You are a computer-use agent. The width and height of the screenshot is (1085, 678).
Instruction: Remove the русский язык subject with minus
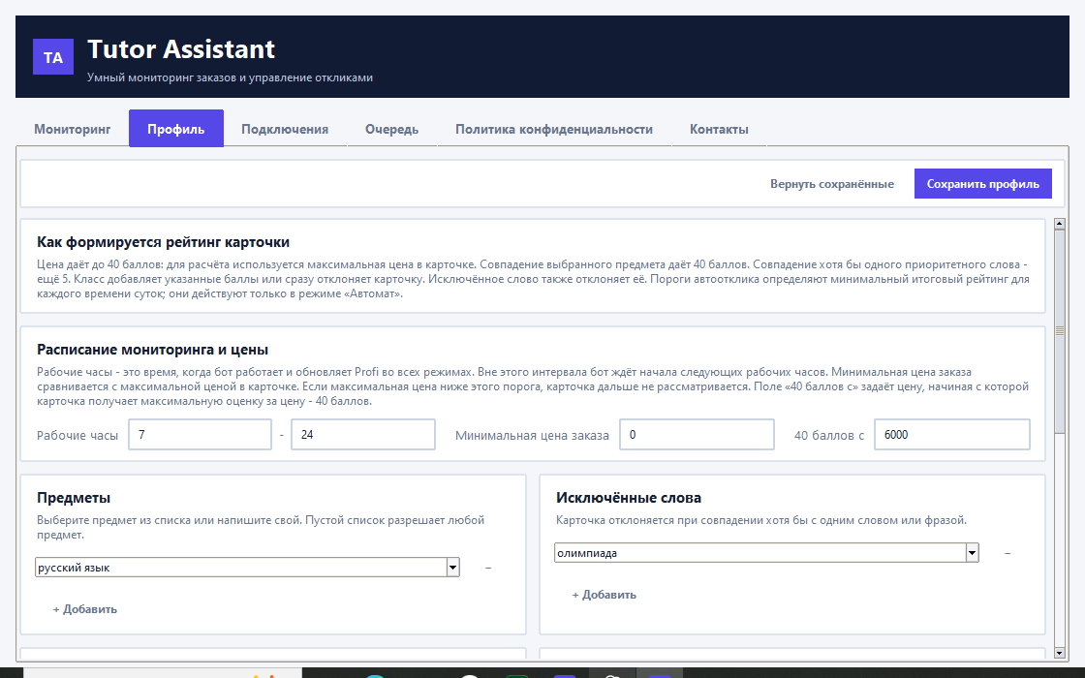coord(488,568)
